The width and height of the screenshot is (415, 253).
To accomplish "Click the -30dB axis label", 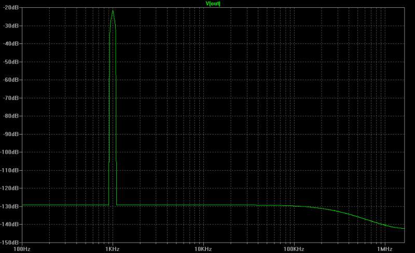I will tap(11, 26).
